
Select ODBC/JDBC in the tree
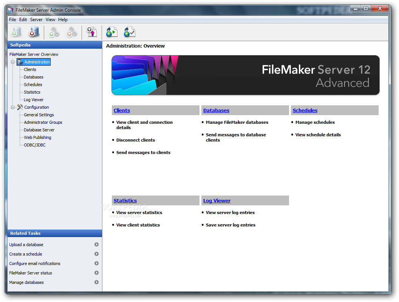tap(35, 145)
